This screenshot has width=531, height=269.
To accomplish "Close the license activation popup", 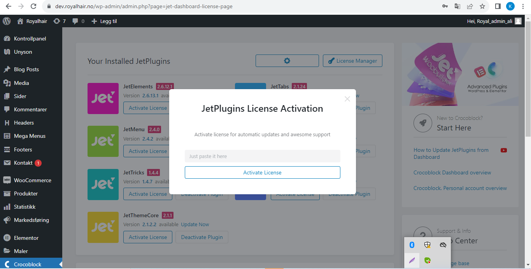I will tap(347, 99).
